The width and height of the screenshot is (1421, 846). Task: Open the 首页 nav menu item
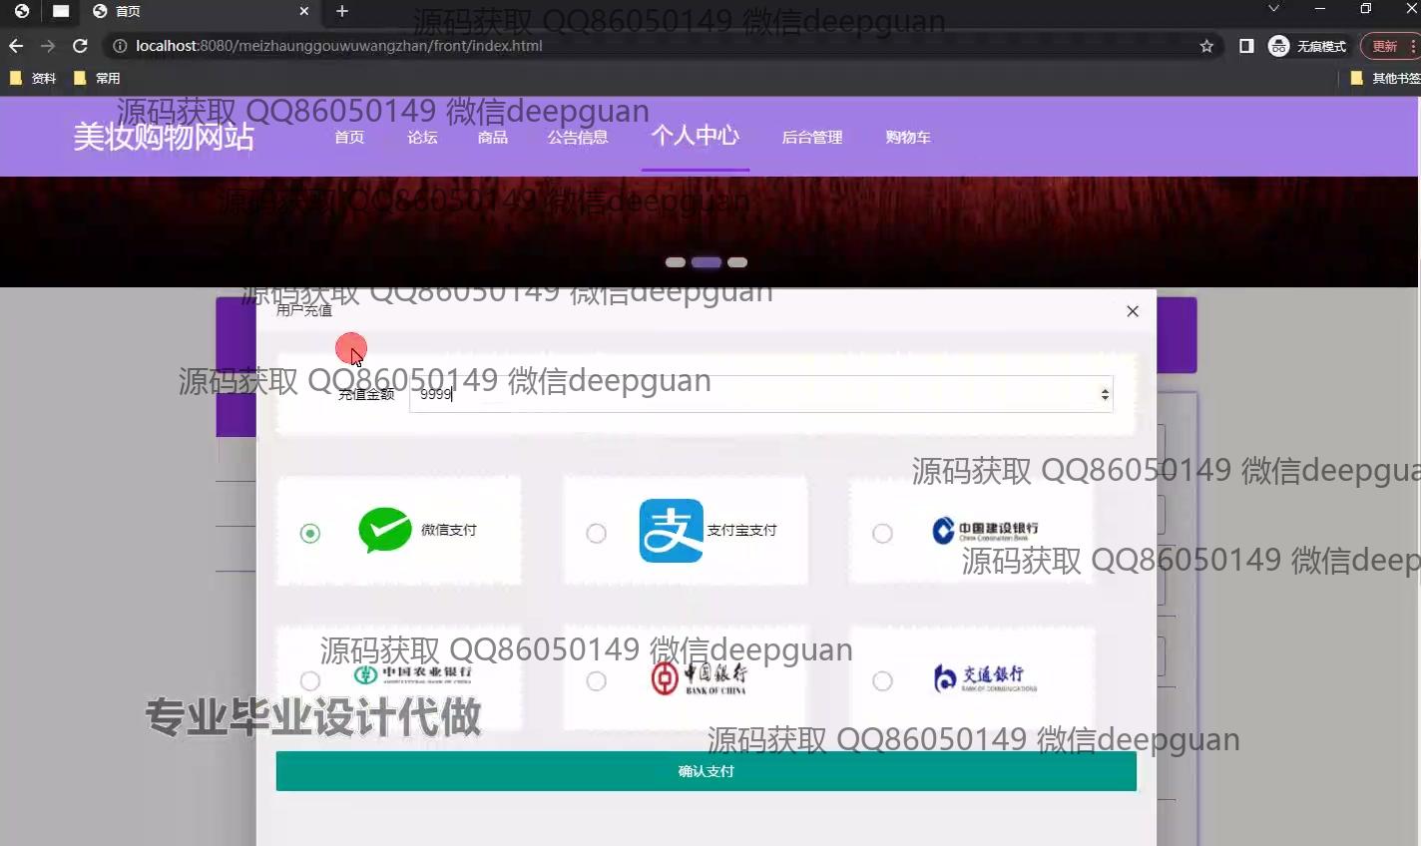(x=349, y=138)
